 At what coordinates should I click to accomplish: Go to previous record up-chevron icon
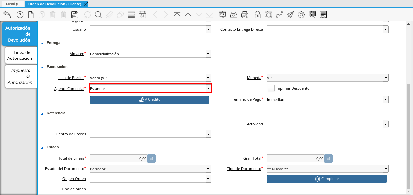click(188, 15)
